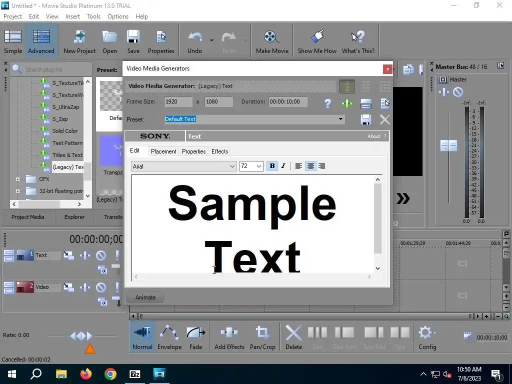Screen dimensions: 512x384
Task: Open the Insert menu
Action: pyautogui.click(x=72, y=16)
